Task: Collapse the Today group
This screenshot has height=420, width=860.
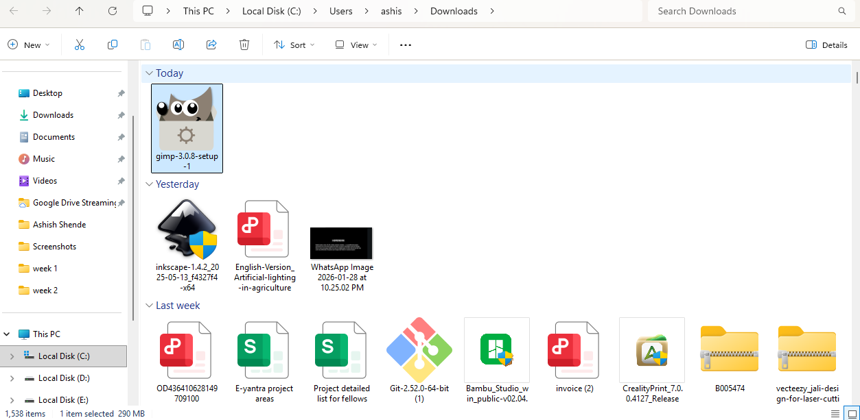Action: pos(149,73)
